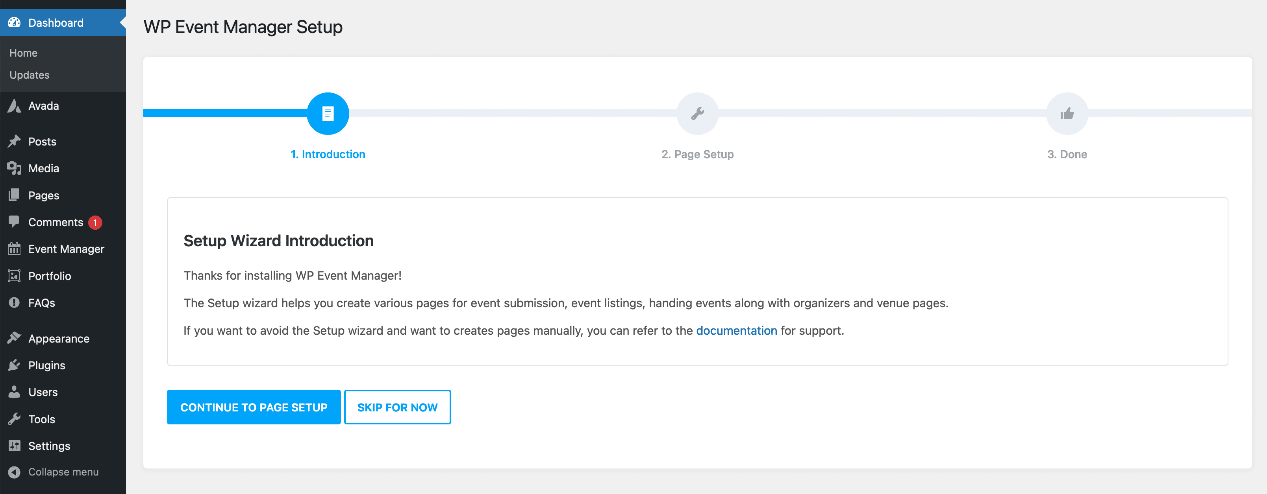Open the documentation link
The image size is (1267, 494).
click(x=736, y=330)
